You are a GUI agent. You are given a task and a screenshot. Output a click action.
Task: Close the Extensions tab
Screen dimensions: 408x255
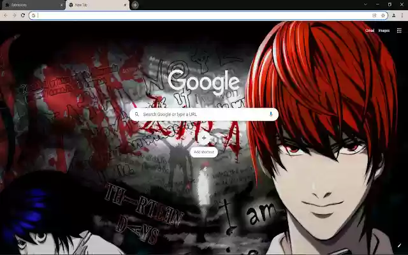point(61,5)
